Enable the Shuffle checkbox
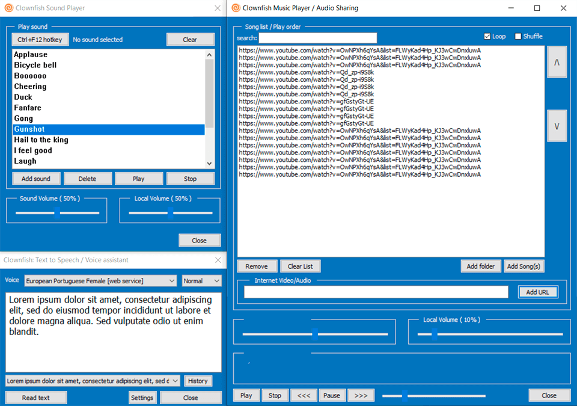577x406 pixels. [518, 36]
